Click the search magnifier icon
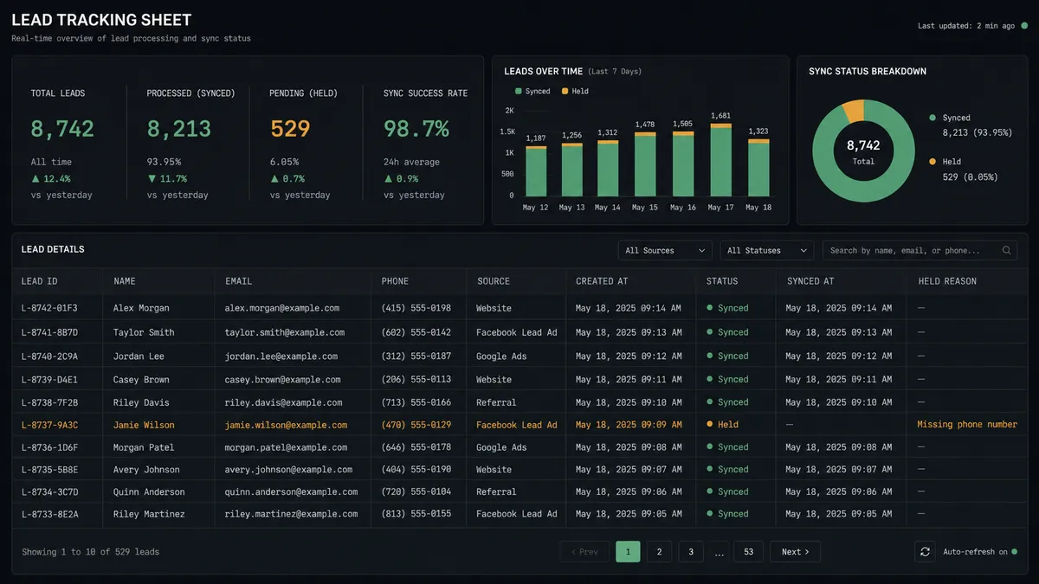The height and width of the screenshot is (584, 1039). [1007, 251]
